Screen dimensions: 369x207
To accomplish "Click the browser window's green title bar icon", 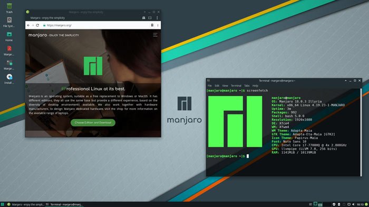I will (28, 12).
